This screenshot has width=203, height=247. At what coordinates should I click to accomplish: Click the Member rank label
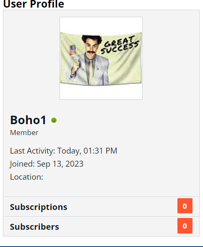pos(24,133)
